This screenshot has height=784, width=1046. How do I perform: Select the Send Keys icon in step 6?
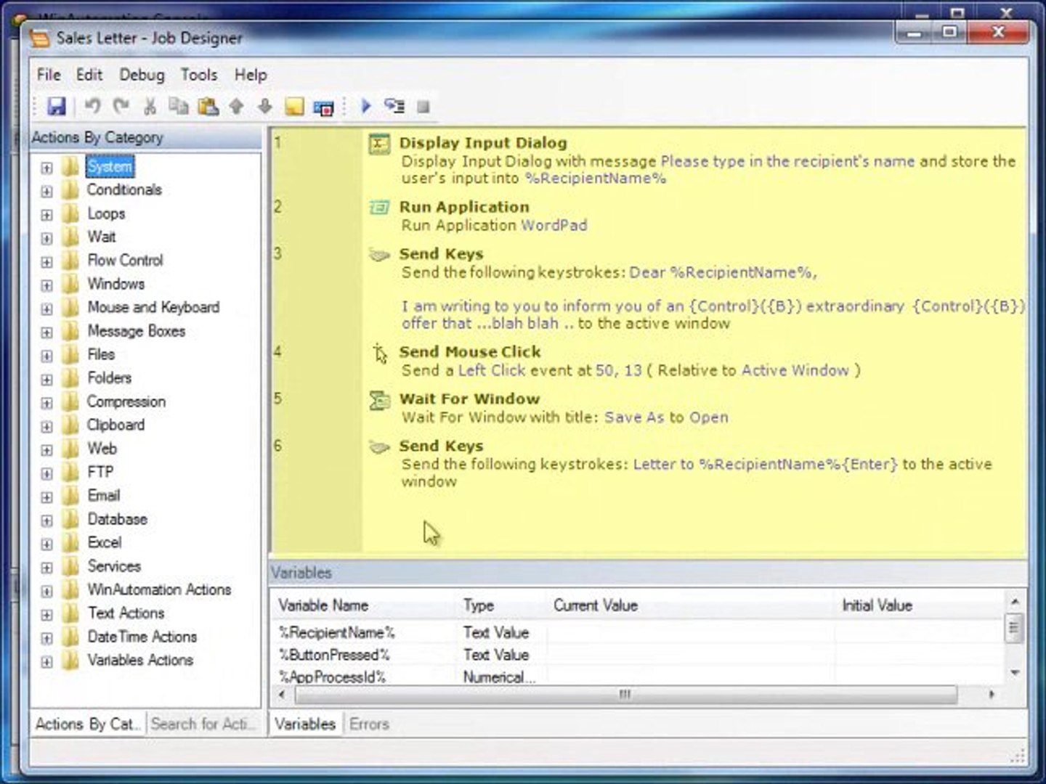379,447
